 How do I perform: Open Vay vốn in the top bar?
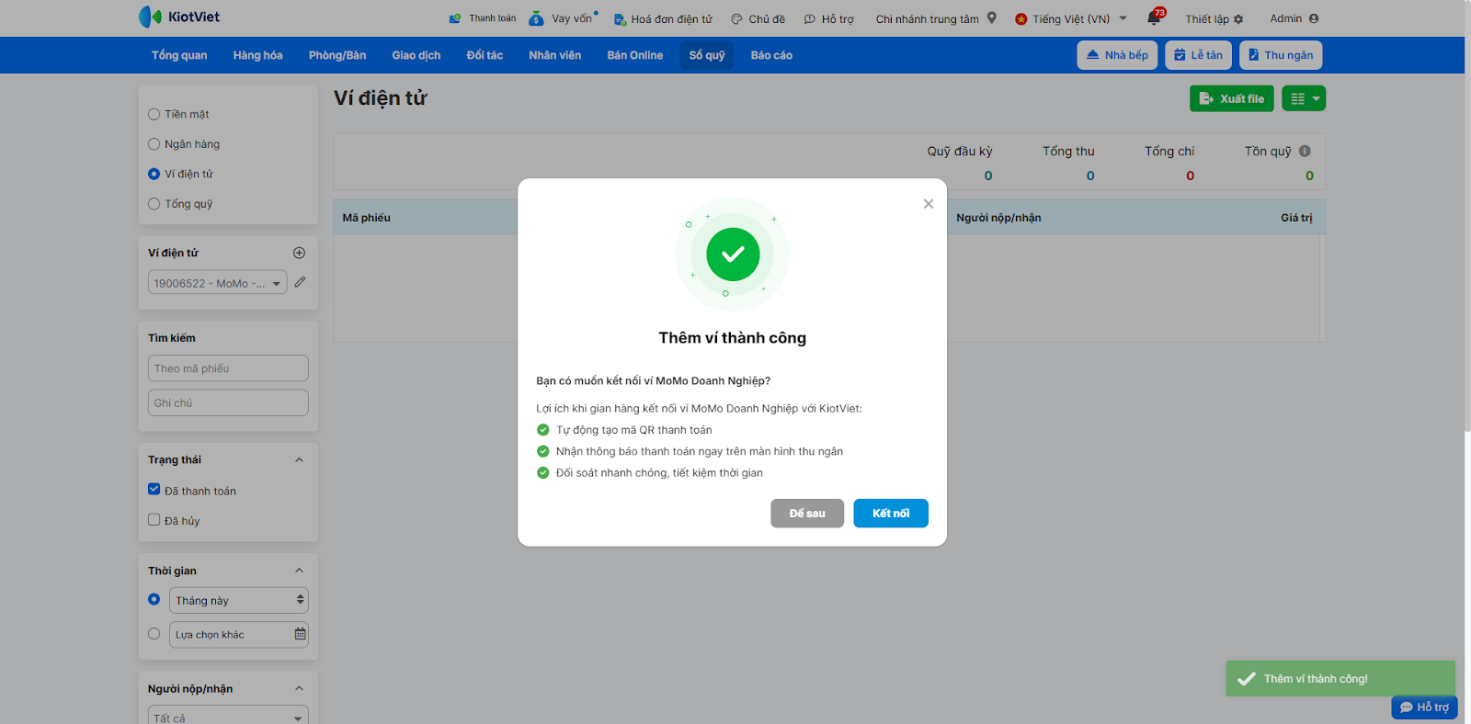tap(563, 18)
